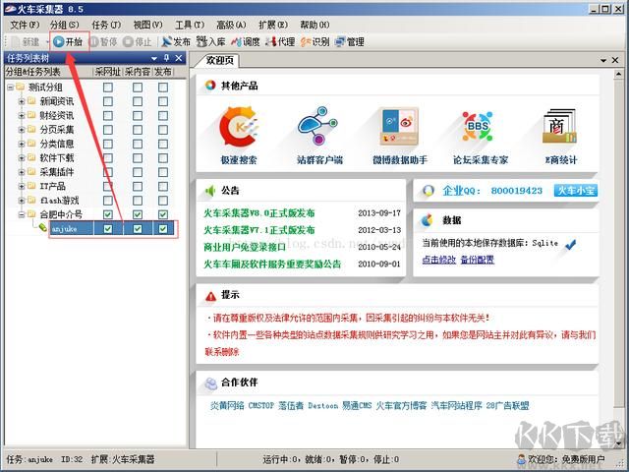629x472 pixels.
Task: Click the welcome page scrollbar up arrow
Action: (618, 74)
